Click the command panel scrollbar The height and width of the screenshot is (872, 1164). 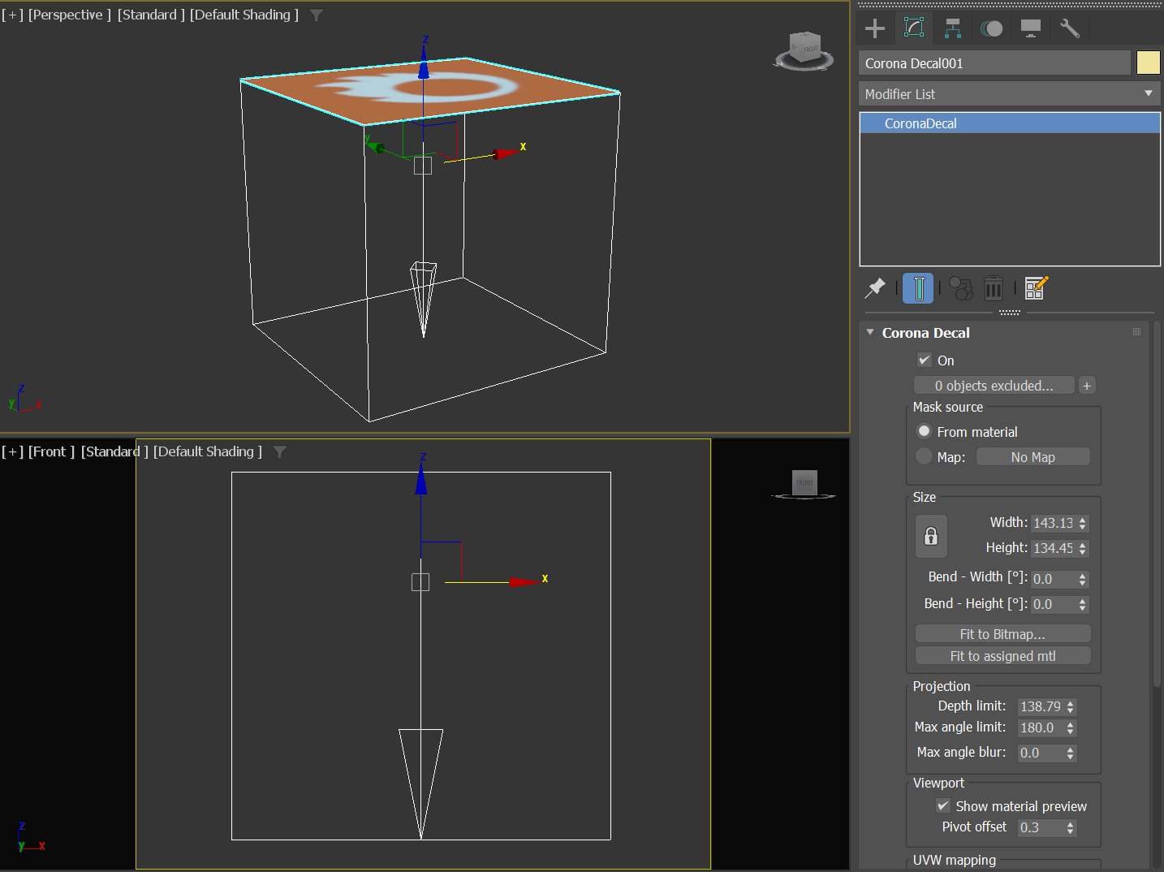(x=1157, y=503)
